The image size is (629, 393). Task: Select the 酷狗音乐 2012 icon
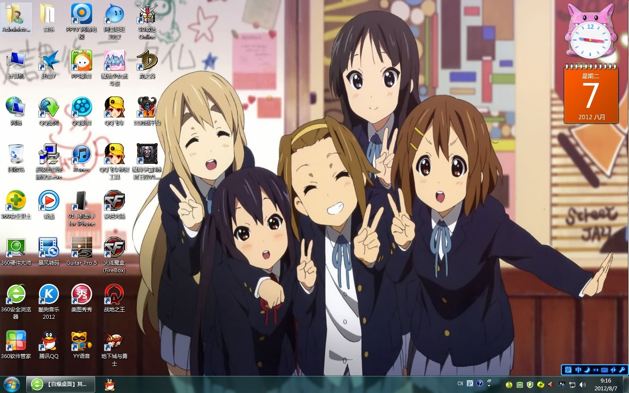[49, 302]
